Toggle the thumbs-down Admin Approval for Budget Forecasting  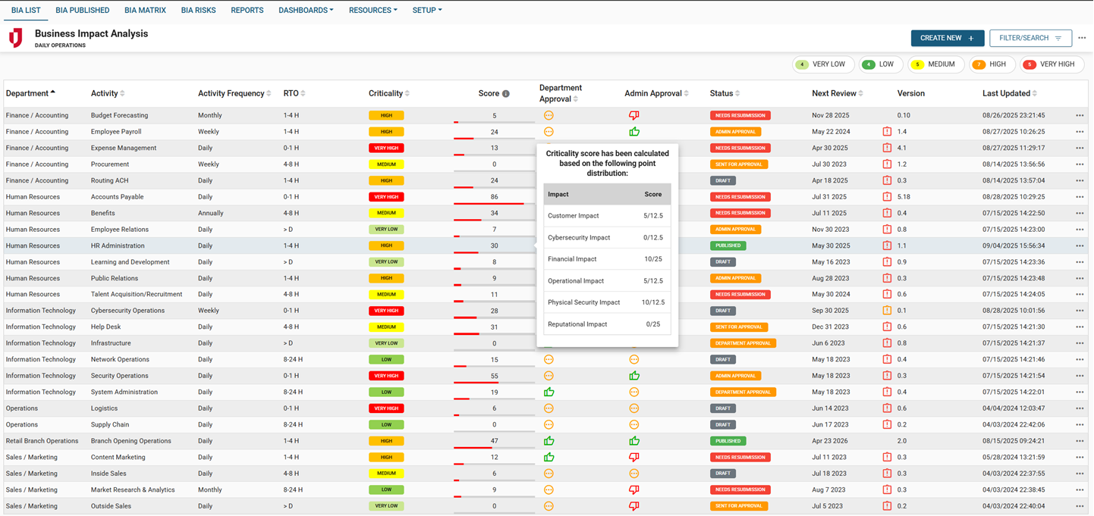tap(635, 114)
